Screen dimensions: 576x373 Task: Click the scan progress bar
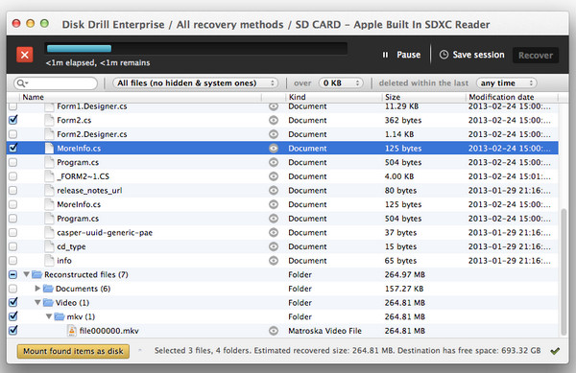[196, 49]
